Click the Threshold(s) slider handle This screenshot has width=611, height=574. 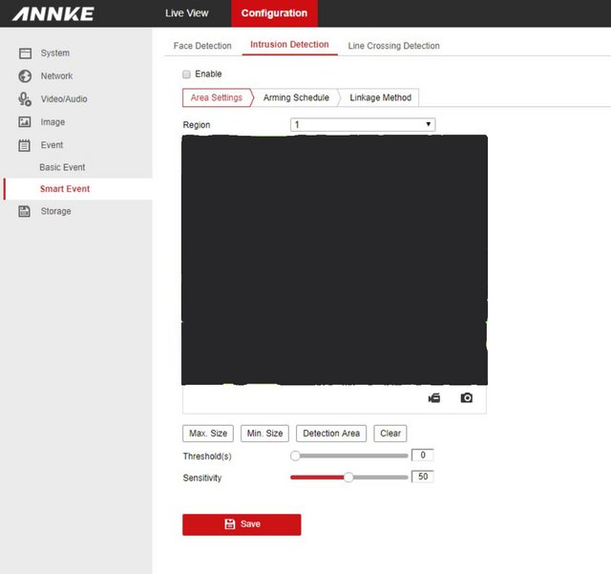click(x=295, y=456)
